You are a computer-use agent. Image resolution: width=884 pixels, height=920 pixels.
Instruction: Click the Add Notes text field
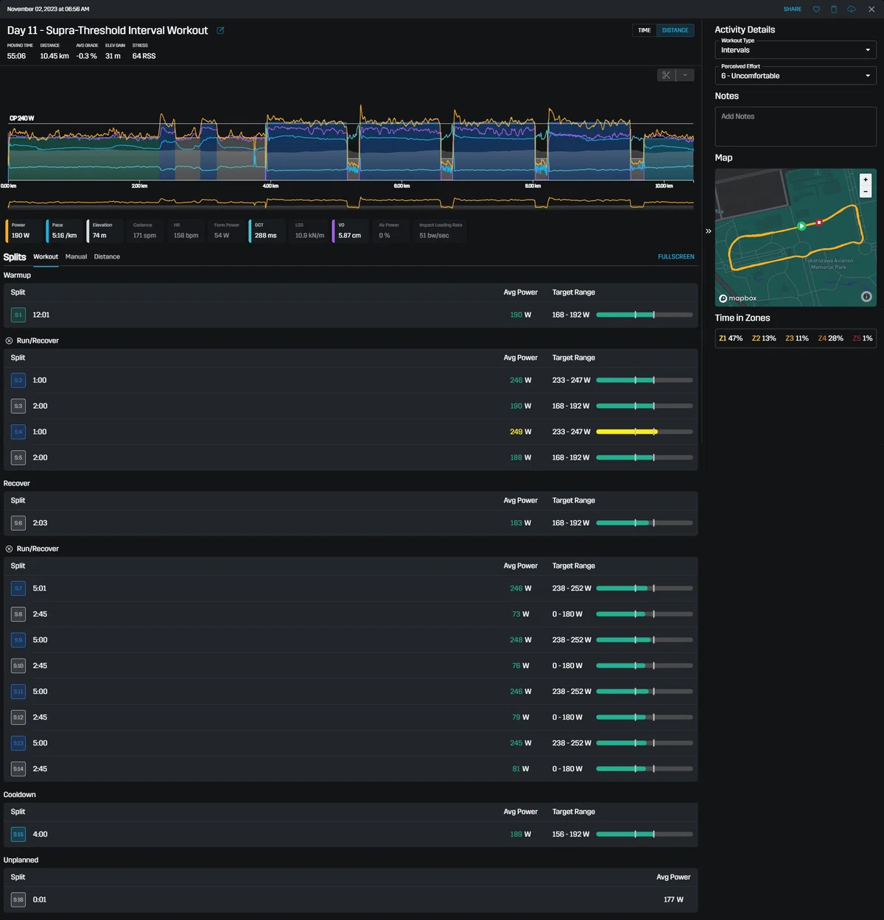click(x=796, y=126)
